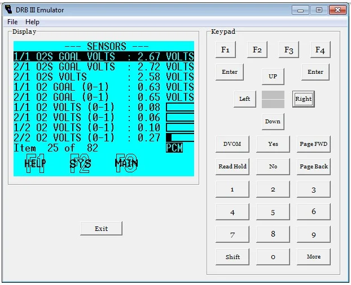Click the Yes button

pos(273,144)
